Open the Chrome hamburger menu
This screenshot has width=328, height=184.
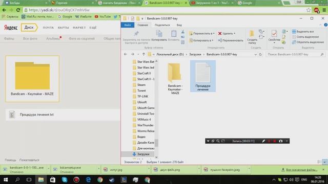click(x=324, y=10)
